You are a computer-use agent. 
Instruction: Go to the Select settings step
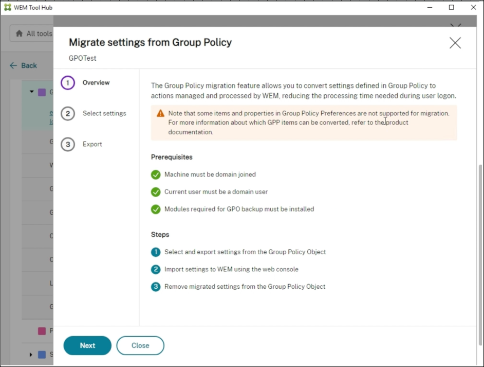104,114
